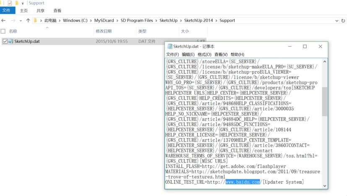Image resolution: width=347 pixels, height=196 pixels.
Task: Maximize the Notepad window
Action: point(305,46)
